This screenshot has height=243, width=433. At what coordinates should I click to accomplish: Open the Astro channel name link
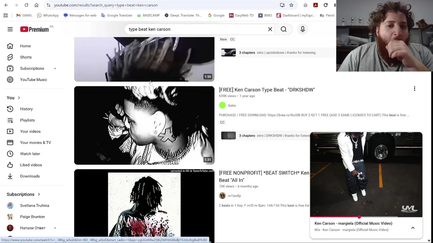click(232, 106)
